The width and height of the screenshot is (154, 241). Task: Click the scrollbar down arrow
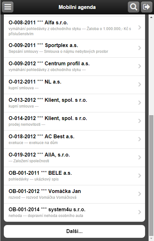[x=151, y=239]
